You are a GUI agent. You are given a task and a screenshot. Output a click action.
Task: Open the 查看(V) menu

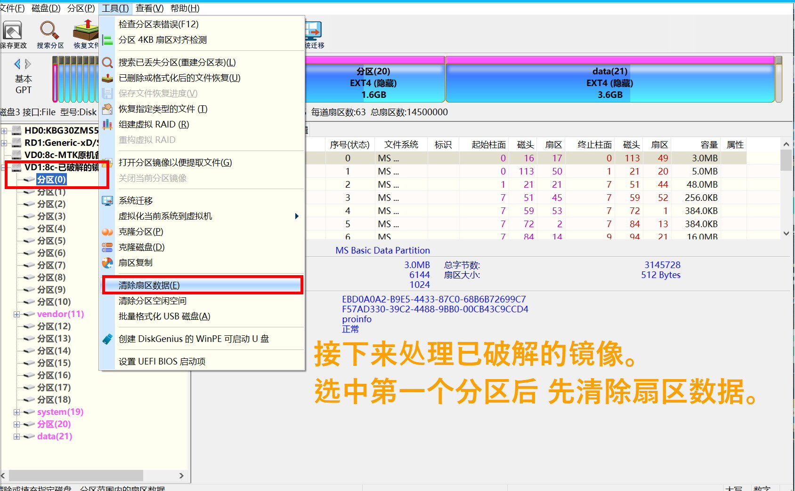pyautogui.click(x=149, y=8)
